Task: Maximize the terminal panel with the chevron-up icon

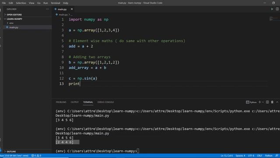Action: click(x=277, y=102)
